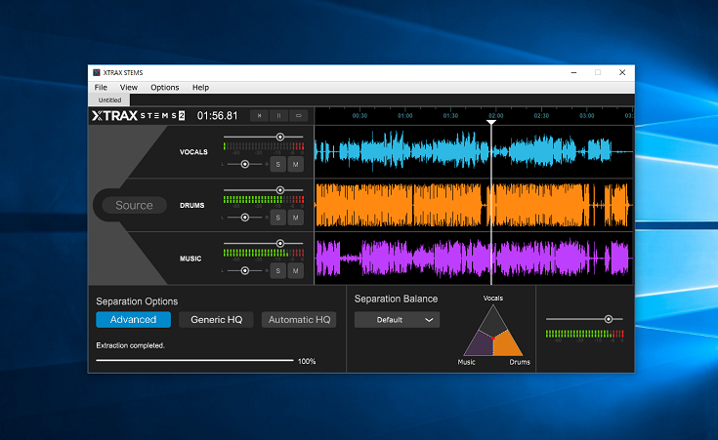Click the VOCALS level meter
This screenshot has width=718, height=440.
click(264, 146)
